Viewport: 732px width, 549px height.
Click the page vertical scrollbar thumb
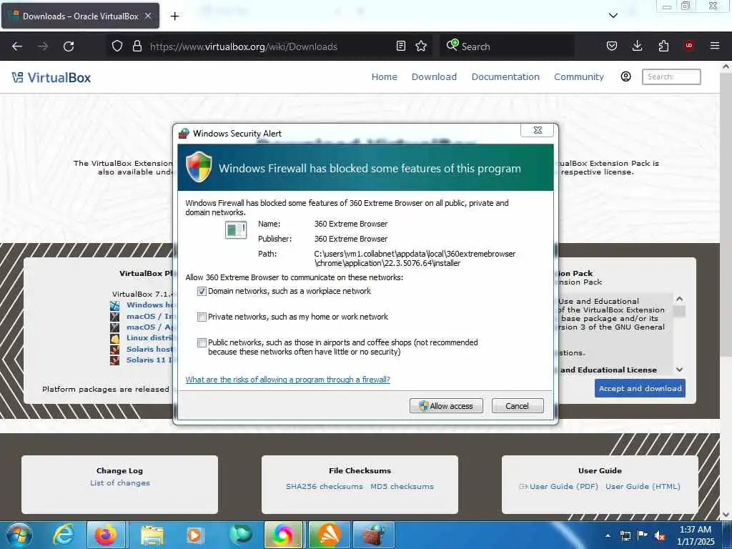click(x=726, y=214)
